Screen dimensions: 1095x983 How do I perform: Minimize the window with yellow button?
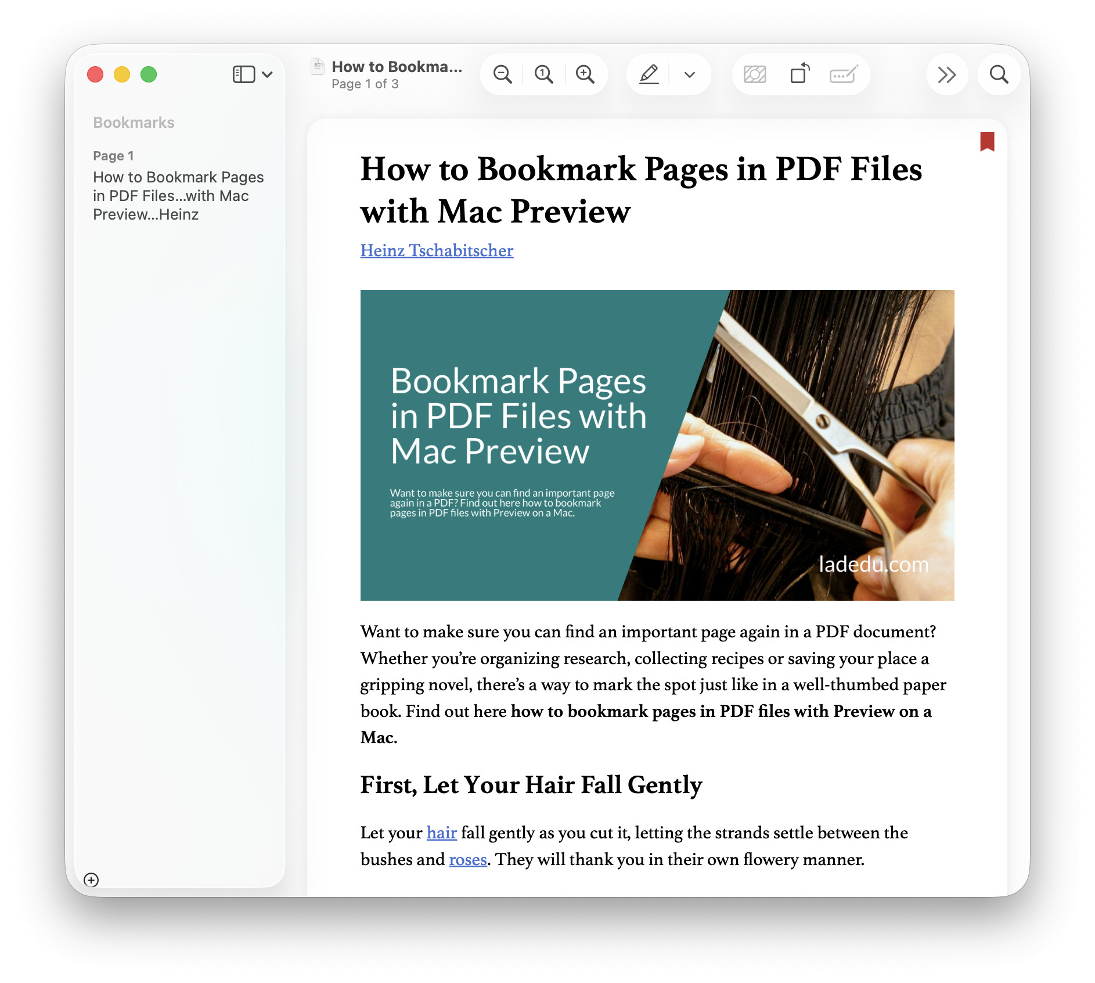click(x=122, y=74)
